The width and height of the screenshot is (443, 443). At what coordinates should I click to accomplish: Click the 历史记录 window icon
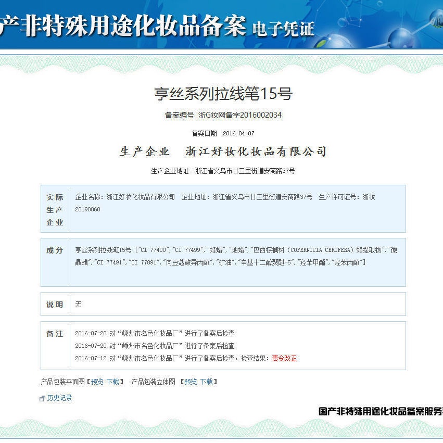[43, 398]
